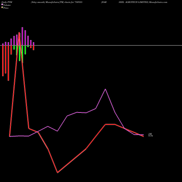Click the peak of the purple volume line

[x=106, y=89]
